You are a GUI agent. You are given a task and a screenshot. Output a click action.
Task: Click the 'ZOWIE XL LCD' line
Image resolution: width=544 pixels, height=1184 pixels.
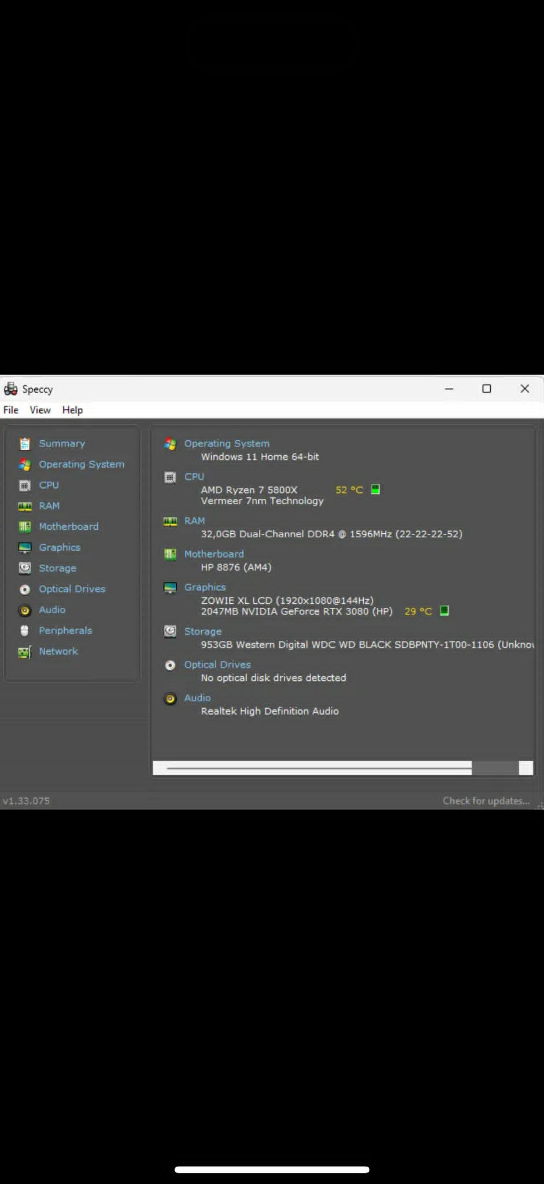click(287, 600)
